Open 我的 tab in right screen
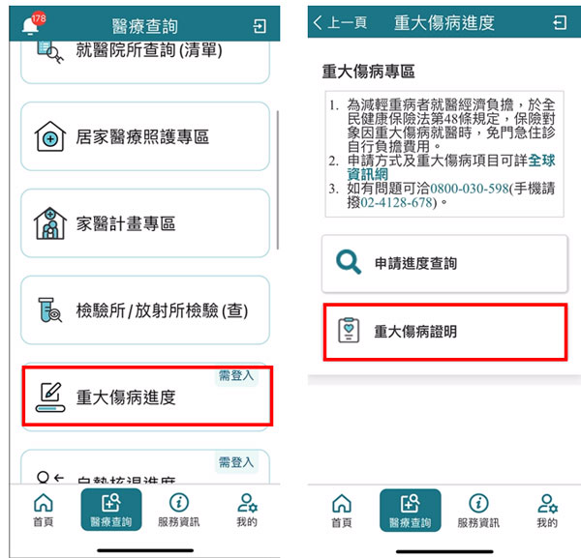The image size is (581, 558). pyautogui.click(x=547, y=511)
